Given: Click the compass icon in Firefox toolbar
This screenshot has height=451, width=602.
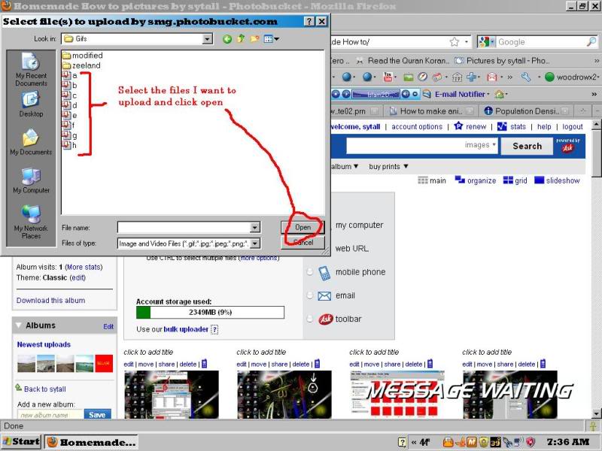Looking at the screenshot, I should (422, 77).
